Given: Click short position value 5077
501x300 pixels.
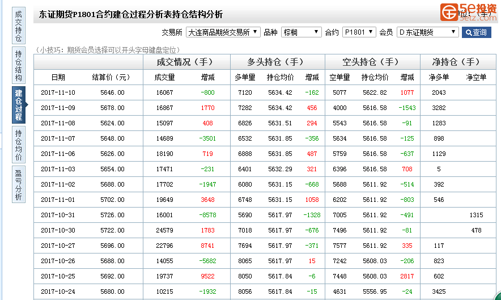Looking at the screenshot, I should coord(339,92).
